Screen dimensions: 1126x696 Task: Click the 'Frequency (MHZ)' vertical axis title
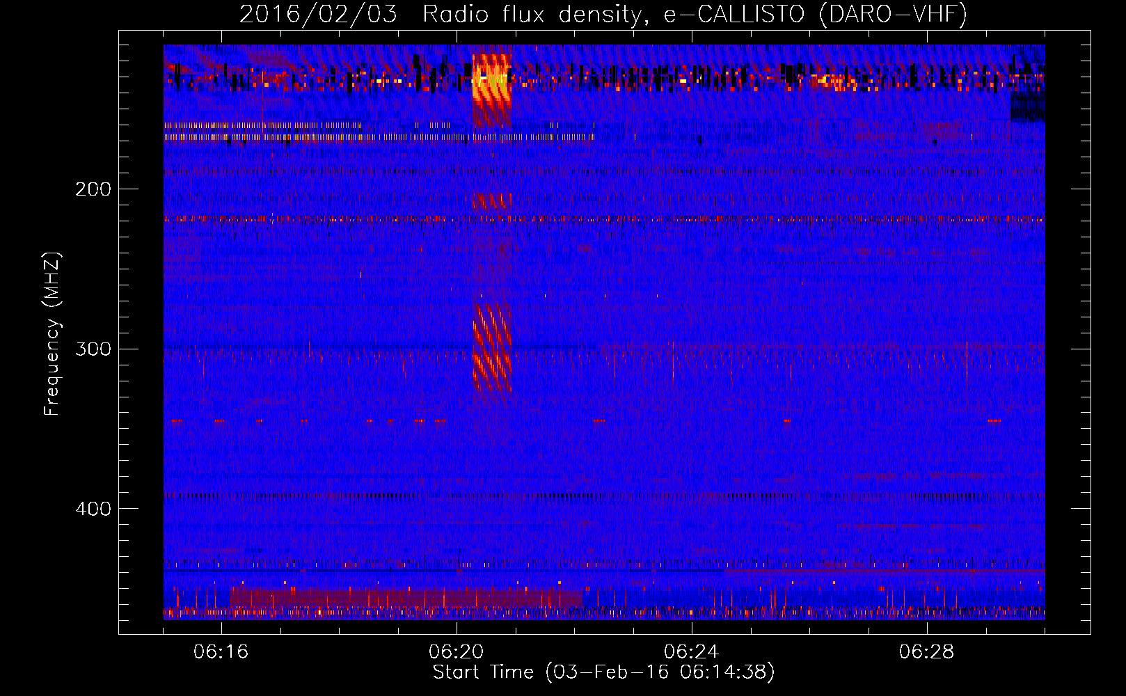coord(52,334)
